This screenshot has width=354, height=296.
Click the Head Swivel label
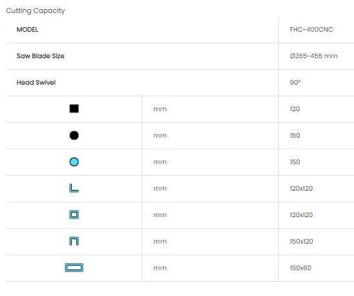click(36, 83)
